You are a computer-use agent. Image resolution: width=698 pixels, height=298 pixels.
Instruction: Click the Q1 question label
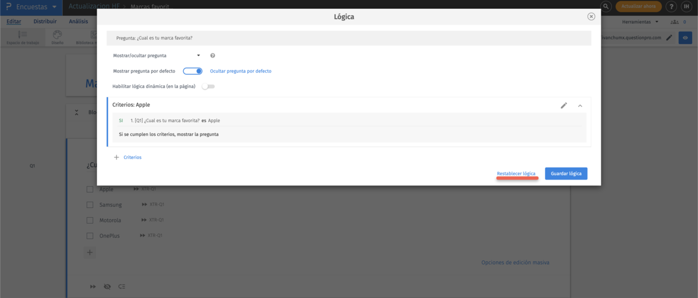[x=33, y=166]
